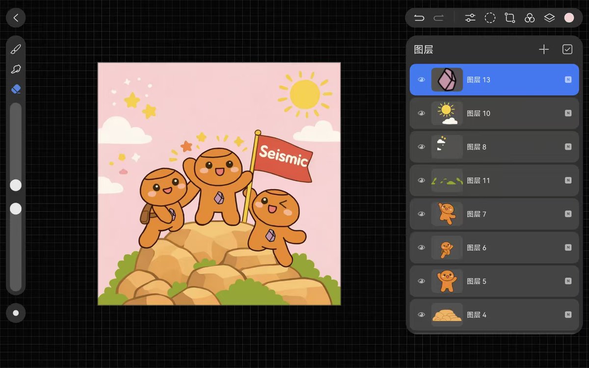Toggle the layers panel icon
Viewport: 589px width, 368px height.
click(549, 18)
